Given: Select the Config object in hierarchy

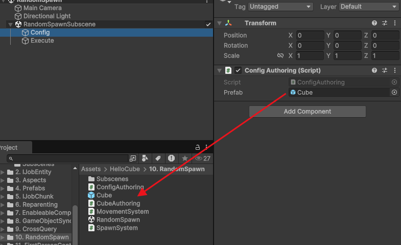Looking at the screenshot, I should (x=40, y=33).
